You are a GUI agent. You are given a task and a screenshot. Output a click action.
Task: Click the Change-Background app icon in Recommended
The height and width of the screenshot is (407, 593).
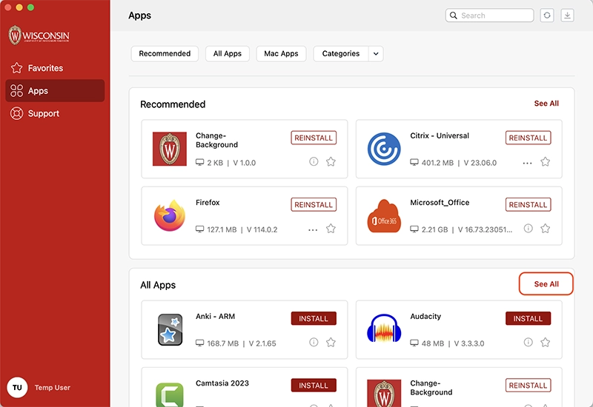point(170,149)
